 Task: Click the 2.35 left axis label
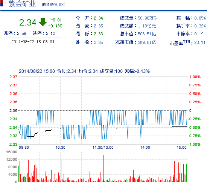click(x=13, y=111)
